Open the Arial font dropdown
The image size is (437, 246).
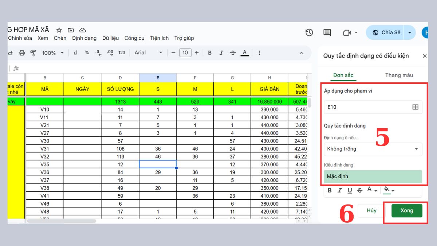point(149,52)
